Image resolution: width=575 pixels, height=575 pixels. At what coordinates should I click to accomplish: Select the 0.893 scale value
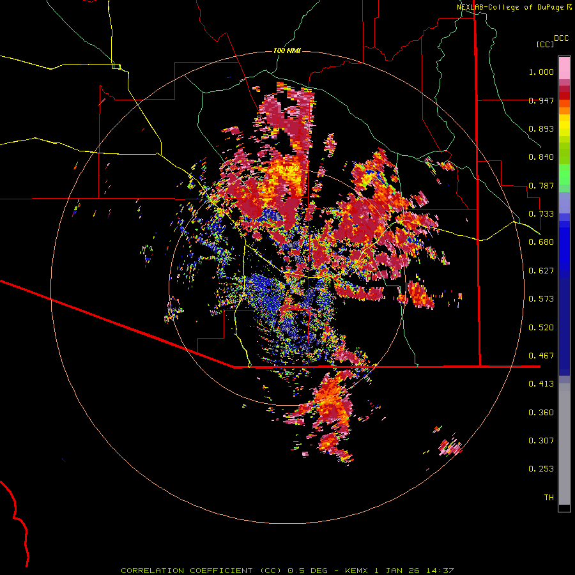(x=541, y=128)
